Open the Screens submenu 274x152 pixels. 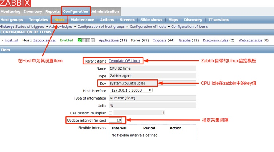pos(127,20)
